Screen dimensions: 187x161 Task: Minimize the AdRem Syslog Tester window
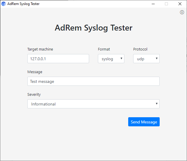[153, 4]
